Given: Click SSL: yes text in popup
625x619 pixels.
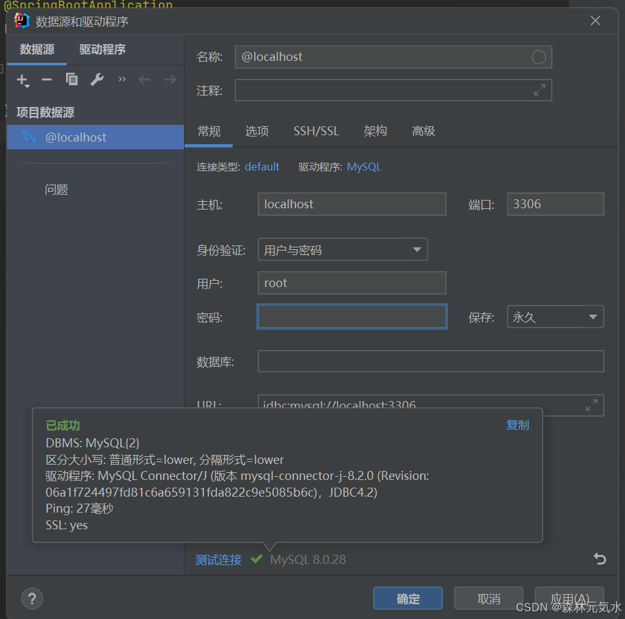Looking at the screenshot, I should tap(67, 525).
